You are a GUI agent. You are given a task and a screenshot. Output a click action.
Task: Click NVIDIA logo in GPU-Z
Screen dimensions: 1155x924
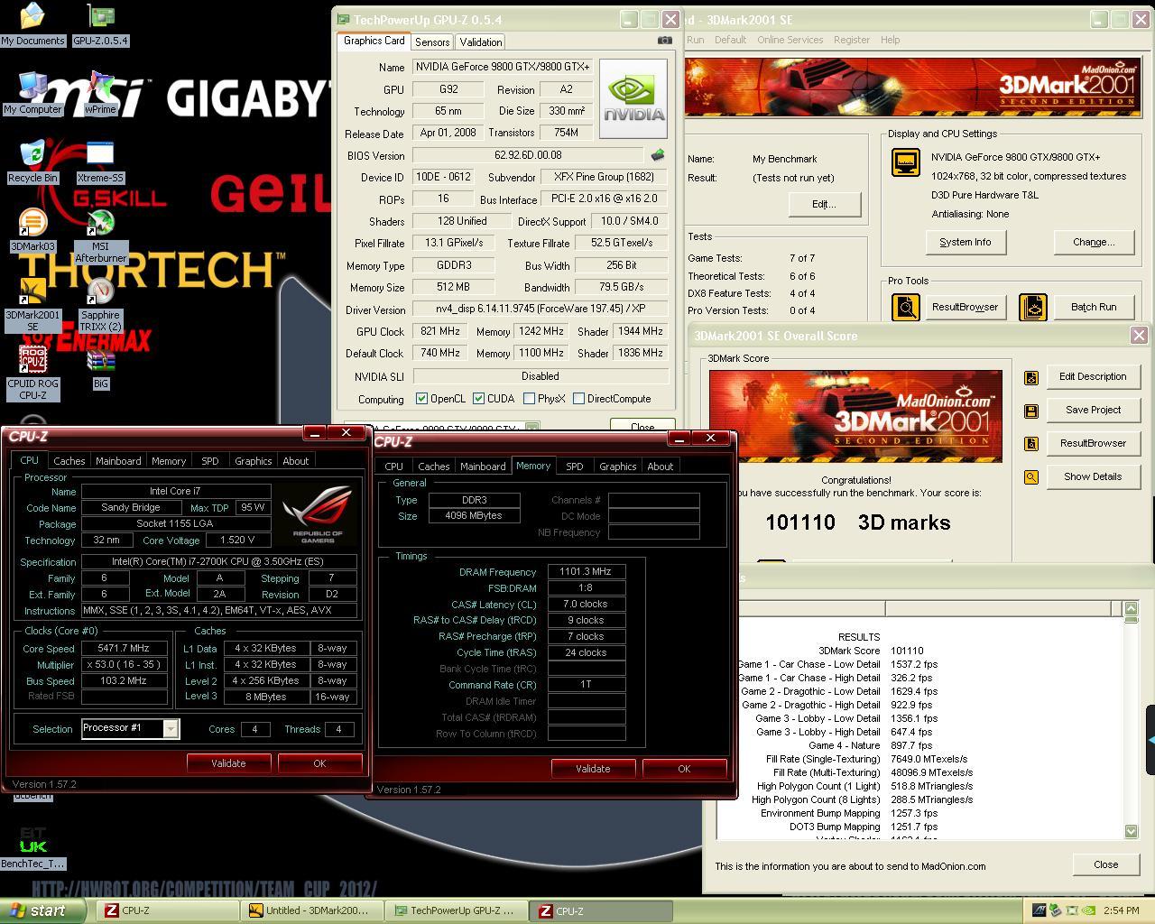(633, 99)
